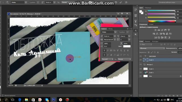
Task: Hide the Фон background layer
Action: (x=140, y=76)
